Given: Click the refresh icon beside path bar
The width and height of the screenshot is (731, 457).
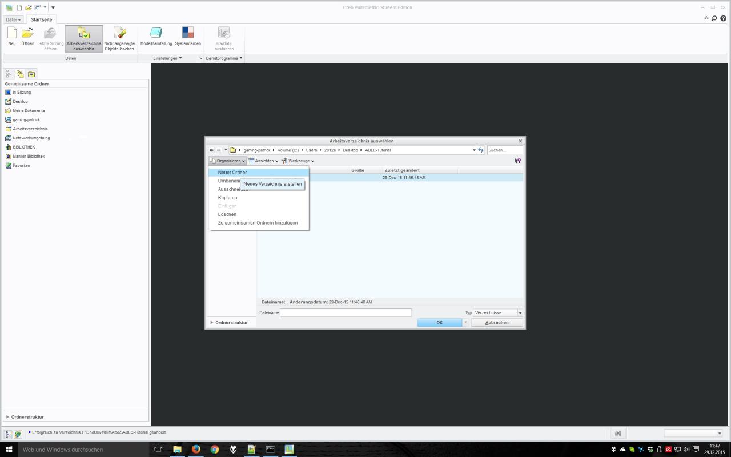Looking at the screenshot, I should (x=481, y=150).
